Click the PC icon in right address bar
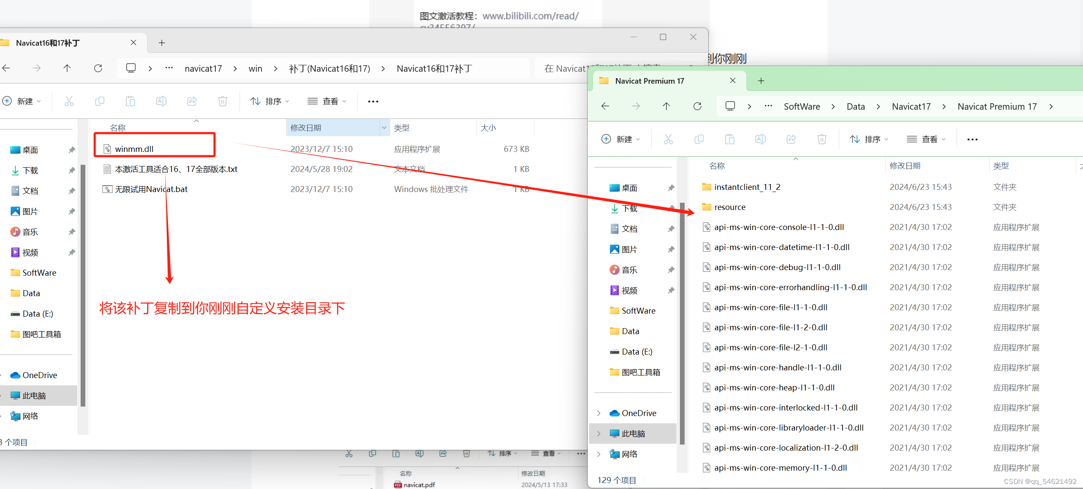Viewport: 1083px width, 489px height. pyautogui.click(x=730, y=106)
